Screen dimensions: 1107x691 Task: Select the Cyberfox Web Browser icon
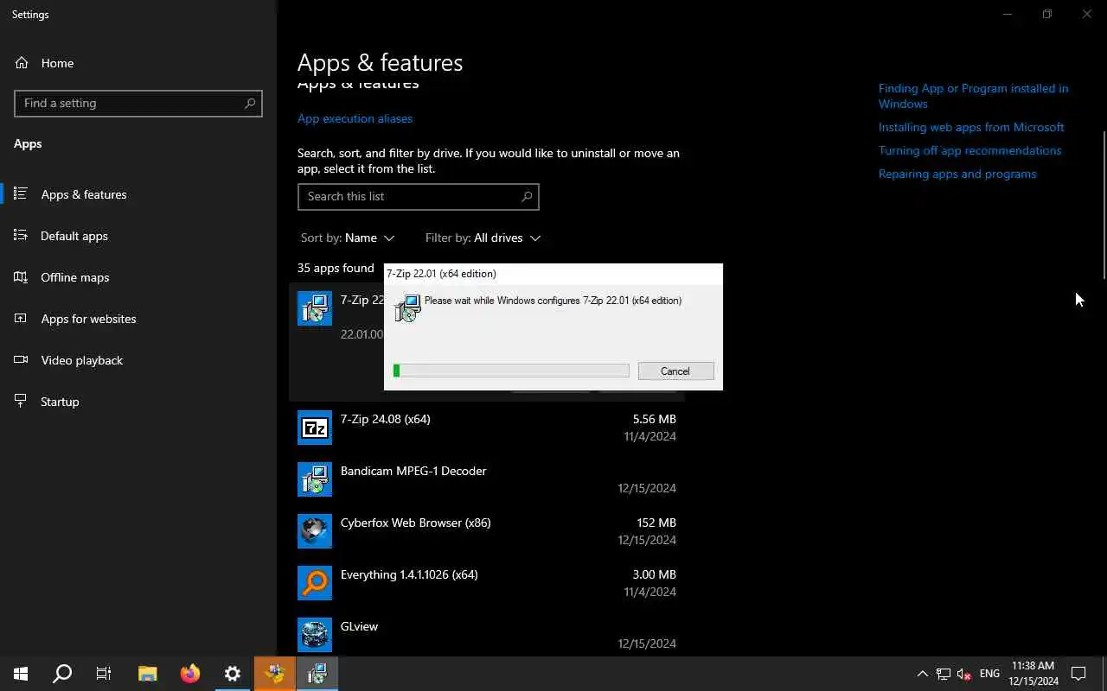pos(315,531)
